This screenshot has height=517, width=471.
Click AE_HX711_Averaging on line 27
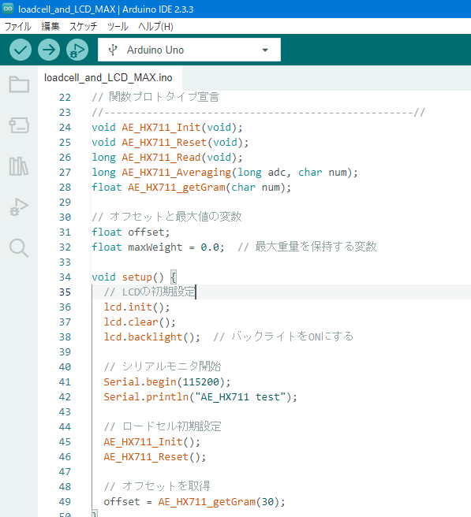click(176, 173)
